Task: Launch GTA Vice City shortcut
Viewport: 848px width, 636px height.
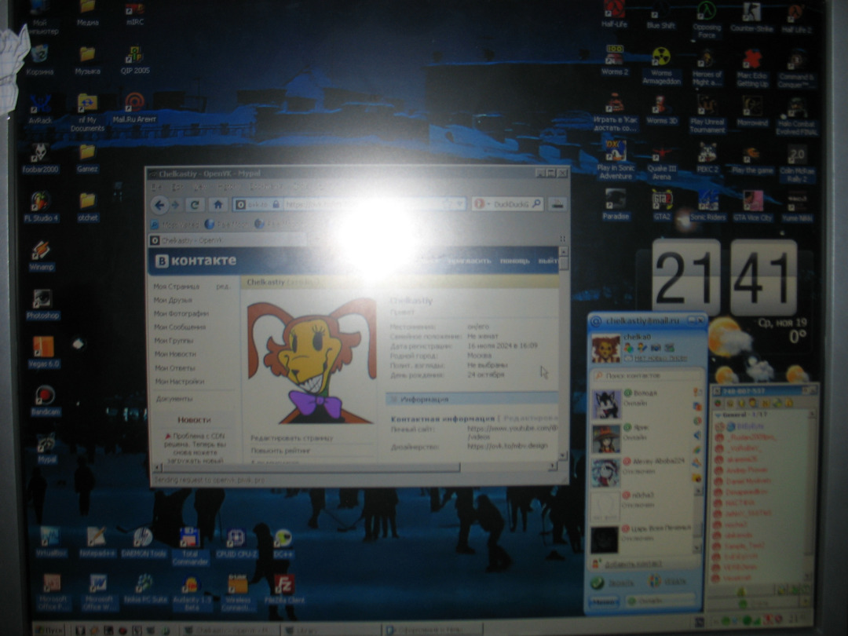Action: tap(752, 206)
